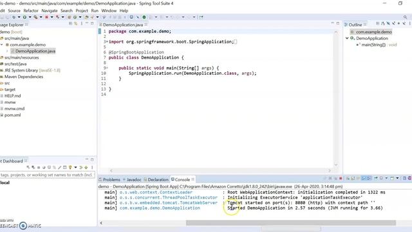Click the console icon in Boot Dashboard toolbar
412x232 pixels.
pyautogui.click(x=49, y=167)
